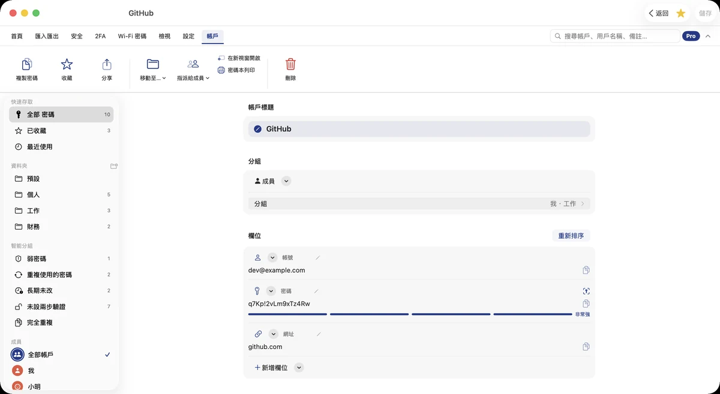Switch to the 2FA tab
This screenshot has width=720, height=394.
click(100, 36)
